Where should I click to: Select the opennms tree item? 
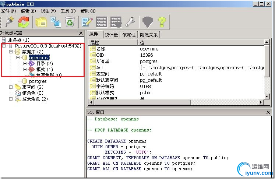coord(39,57)
